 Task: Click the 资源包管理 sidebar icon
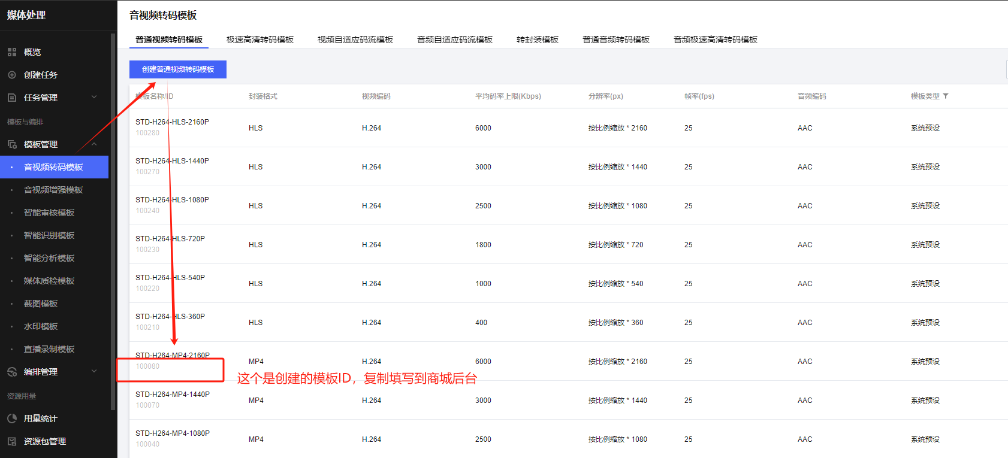(12, 441)
